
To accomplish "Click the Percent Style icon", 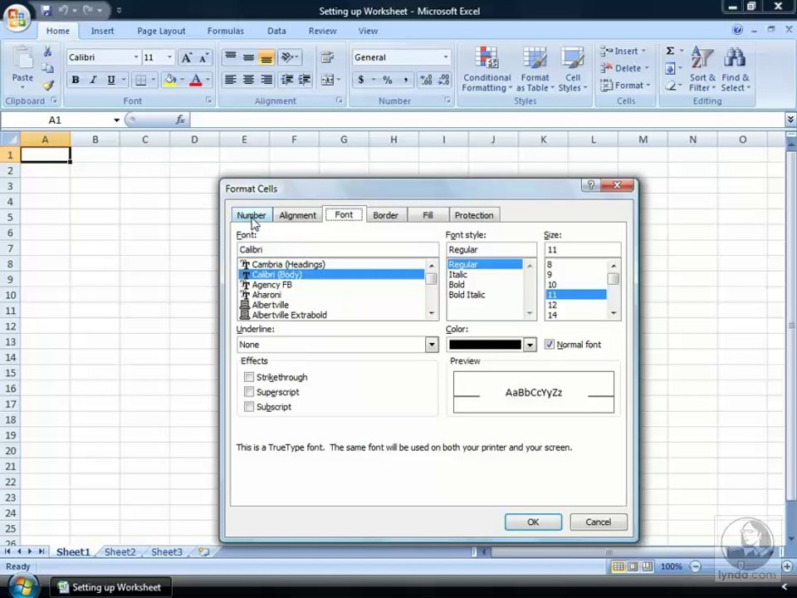I will [x=388, y=80].
